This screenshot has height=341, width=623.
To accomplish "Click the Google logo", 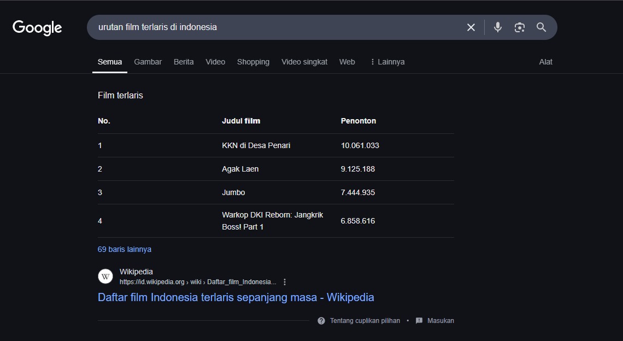I will pos(37,27).
